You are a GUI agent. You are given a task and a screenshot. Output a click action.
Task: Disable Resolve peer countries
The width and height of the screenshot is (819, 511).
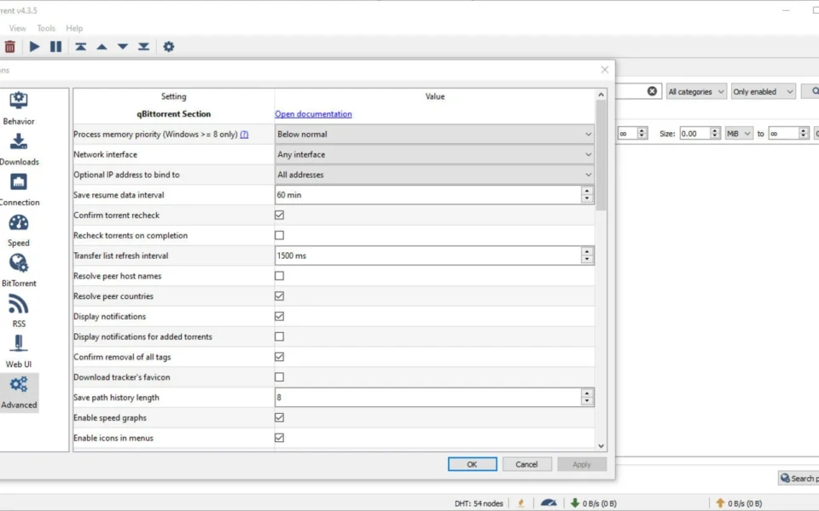click(x=280, y=296)
